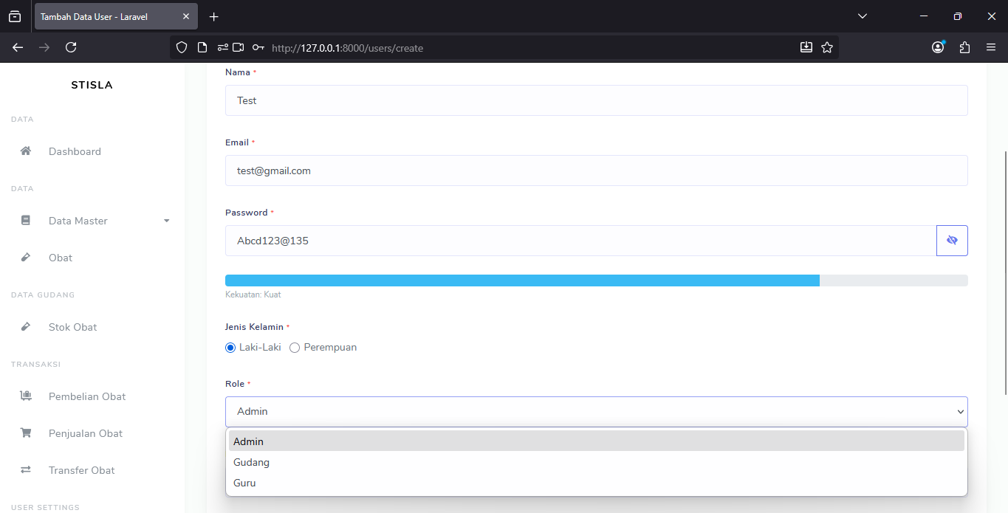Image resolution: width=1008 pixels, height=513 pixels.
Task: Collapse the Role dropdown select box
Action: pyautogui.click(x=596, y=411)
